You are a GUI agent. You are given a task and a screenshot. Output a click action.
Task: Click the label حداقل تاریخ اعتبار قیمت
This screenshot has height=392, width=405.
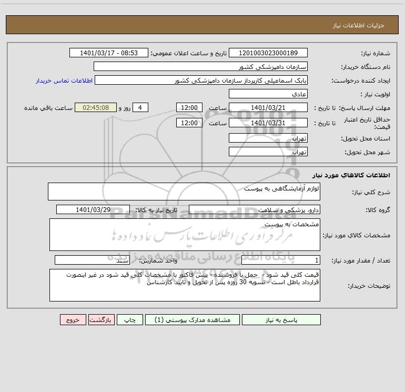pos(367,123)
